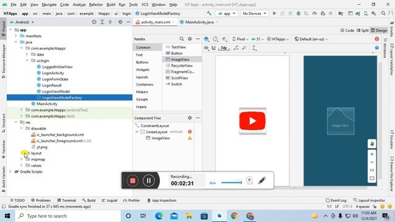Select the Layouts palette category

click(x=142, y=77)
